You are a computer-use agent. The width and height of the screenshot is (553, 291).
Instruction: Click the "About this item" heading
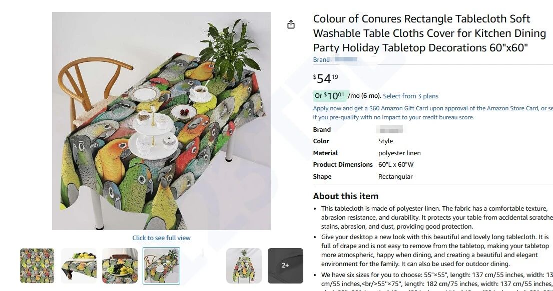click(x=345, y=196)
